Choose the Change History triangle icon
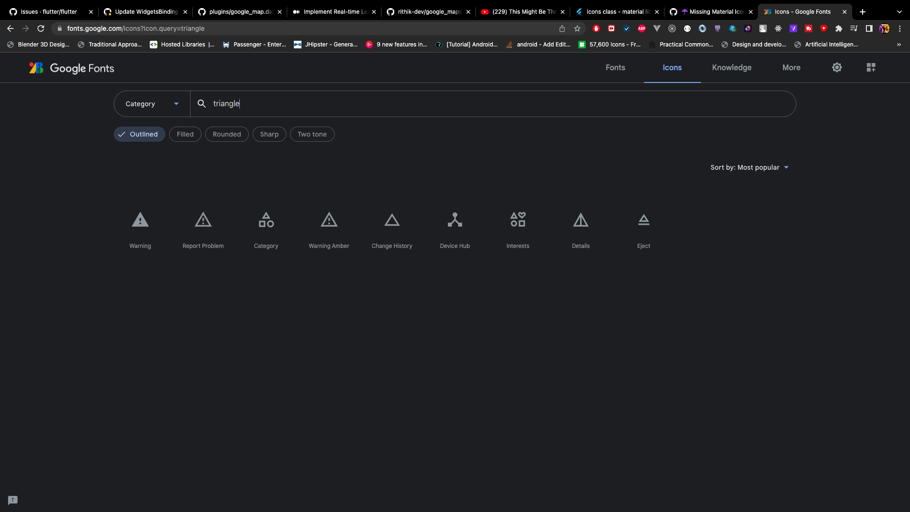The width and height of the screenshot is (910, 512). point(392,220)
